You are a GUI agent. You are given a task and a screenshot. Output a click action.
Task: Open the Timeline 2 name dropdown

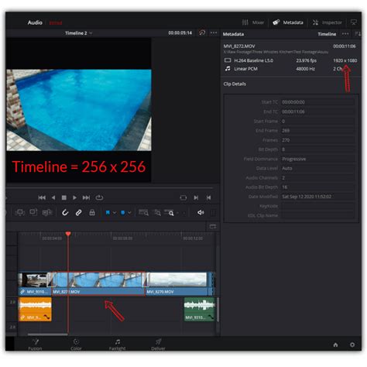[x=78, y=33]
